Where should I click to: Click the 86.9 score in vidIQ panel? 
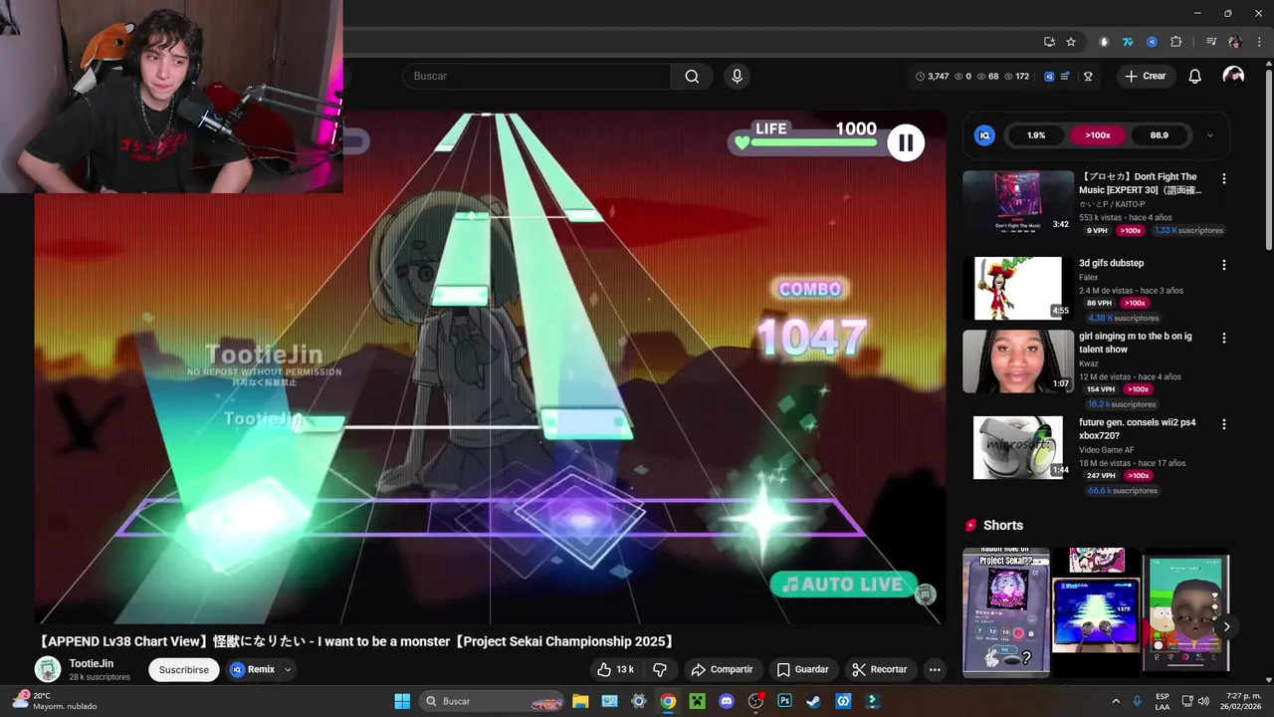coord(1160,135)
